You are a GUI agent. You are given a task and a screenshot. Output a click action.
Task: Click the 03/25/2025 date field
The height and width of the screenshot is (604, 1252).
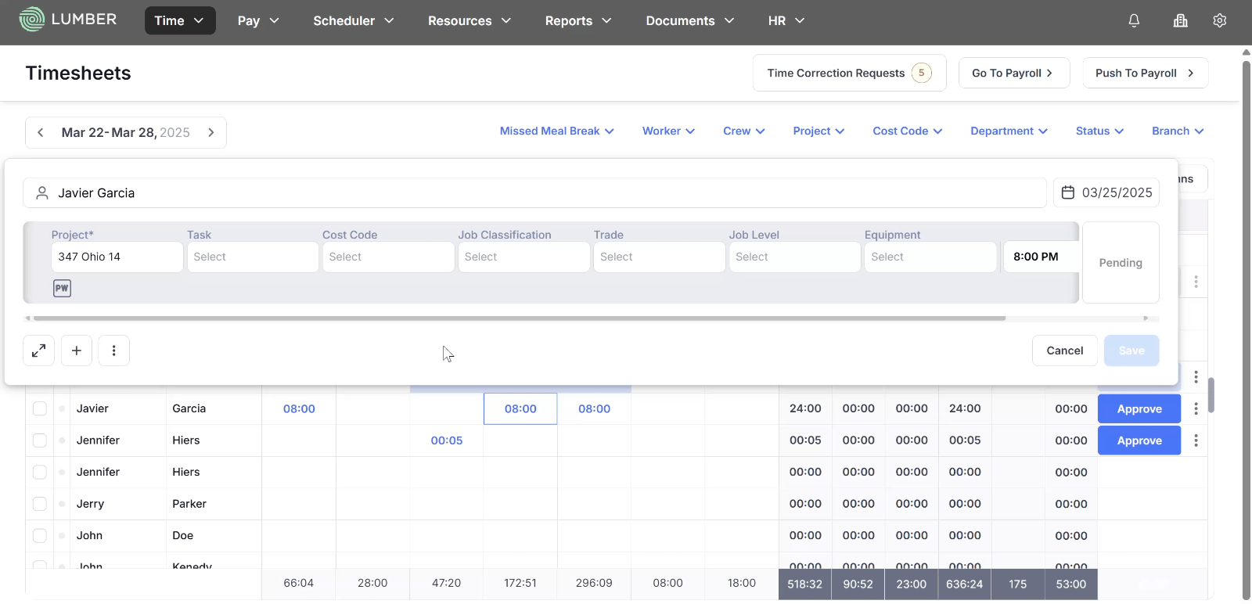pos(1106,192)
